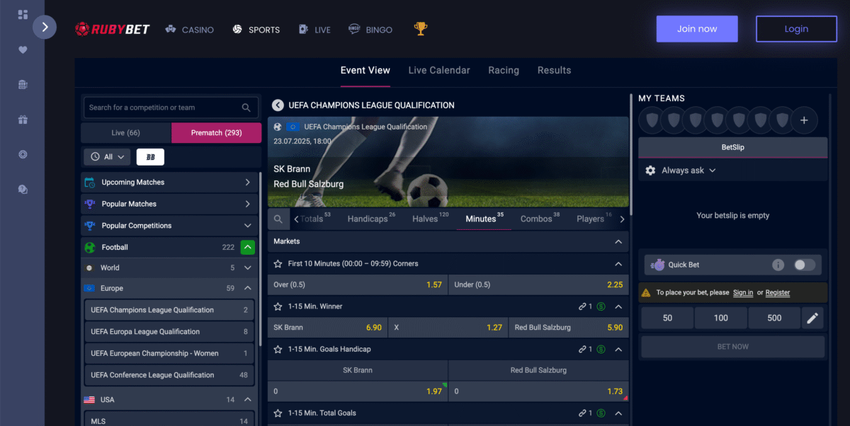Switch to the Live Calendar tab

[x=439, y=70]
